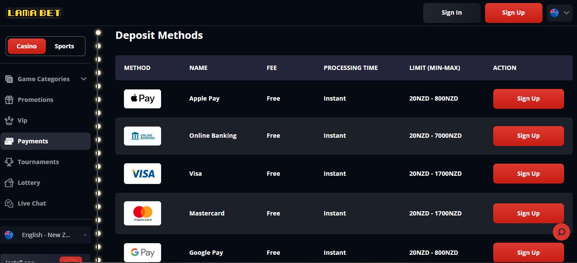The height and width of the screenshot is (263, 577).
Task: Click the flag in the sidebar language selector
Action: [9, 234]
